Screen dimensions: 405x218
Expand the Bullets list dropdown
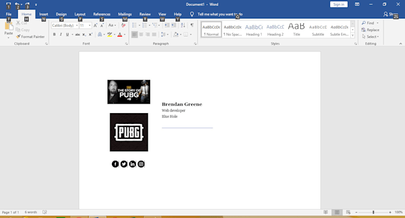coord(139,25)
